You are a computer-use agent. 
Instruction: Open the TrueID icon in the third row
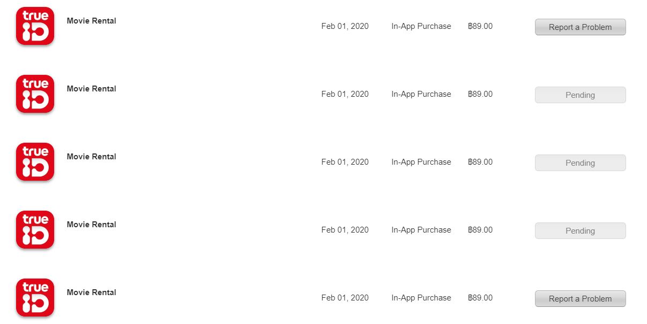[x=35, y=162]
